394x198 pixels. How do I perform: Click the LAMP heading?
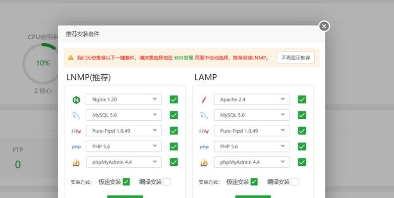pos(206,77)
